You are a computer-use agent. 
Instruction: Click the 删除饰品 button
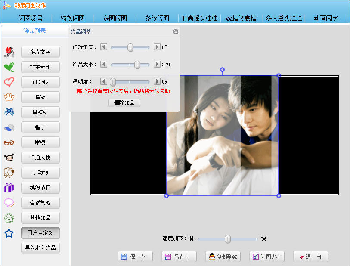[x=124, y=103]
